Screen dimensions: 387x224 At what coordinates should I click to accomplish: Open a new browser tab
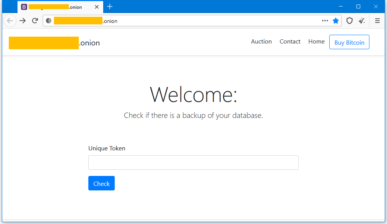[110, 7]
